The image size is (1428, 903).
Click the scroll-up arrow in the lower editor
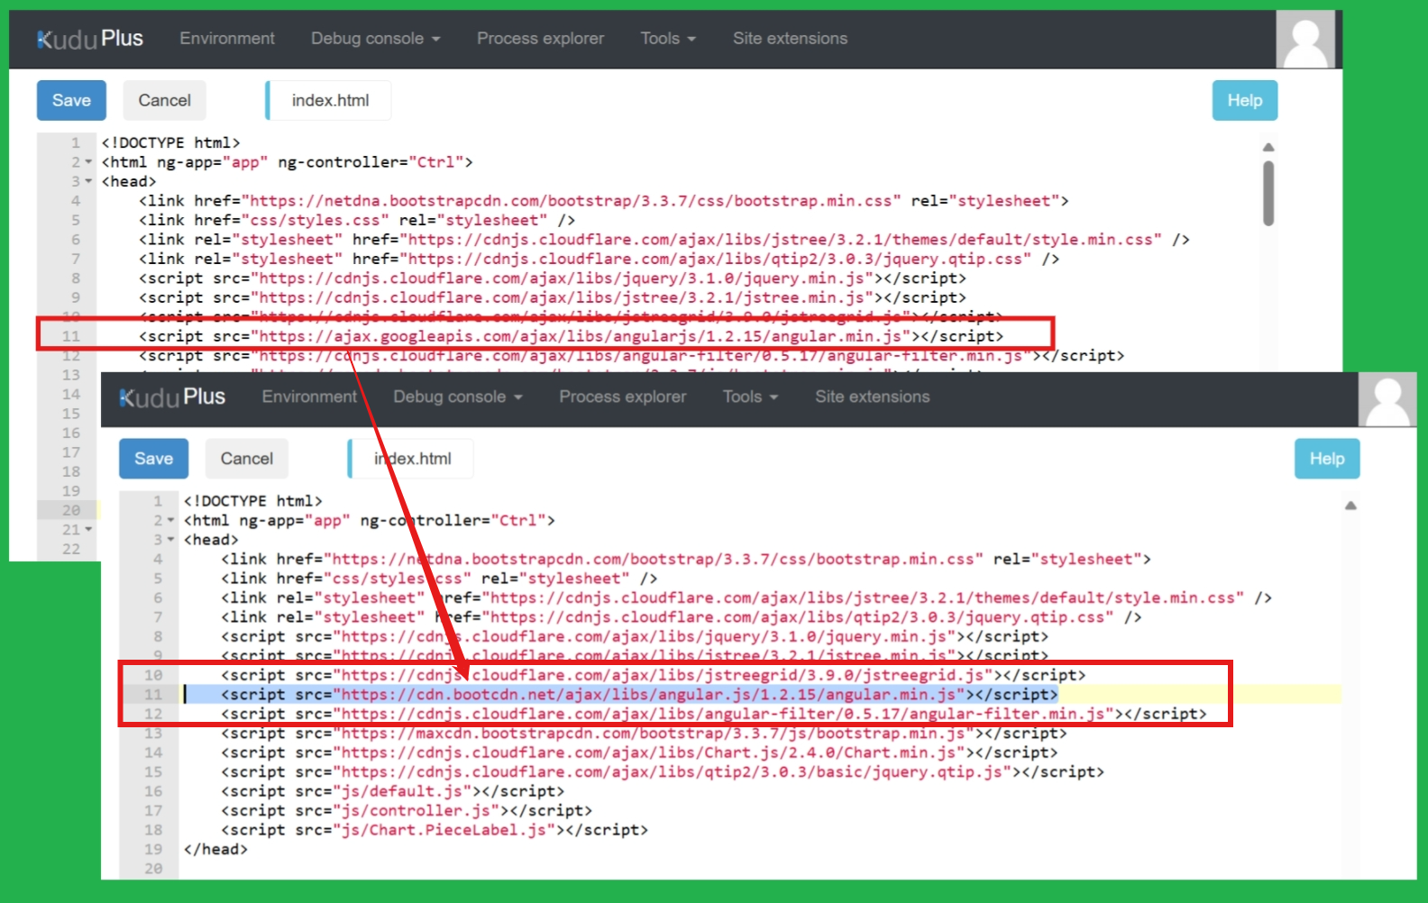(x=1350, y=506)
